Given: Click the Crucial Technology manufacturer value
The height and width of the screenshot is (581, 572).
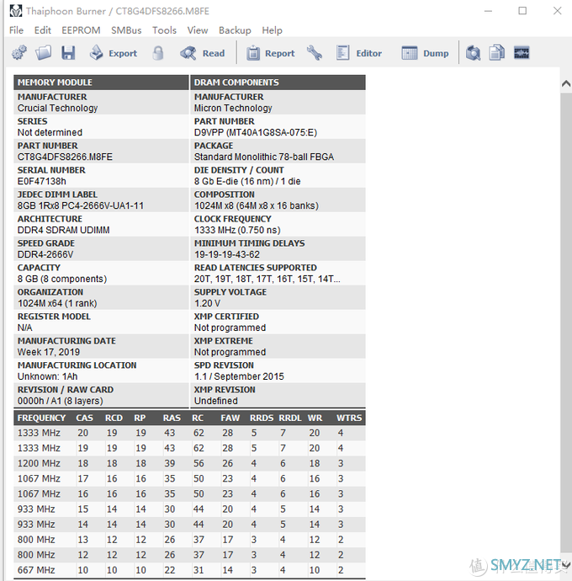Looking at the screenshot, I should tap(57, 108).
